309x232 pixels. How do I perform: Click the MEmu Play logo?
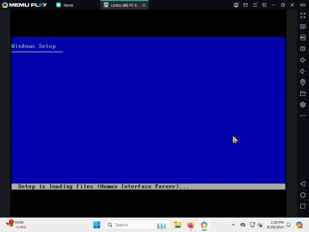(24, 5)
